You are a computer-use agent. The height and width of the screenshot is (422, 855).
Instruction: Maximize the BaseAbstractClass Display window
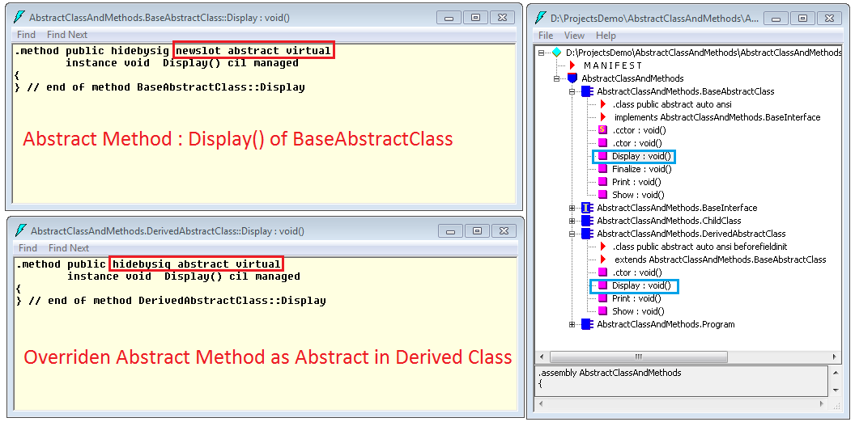(475, 18)
